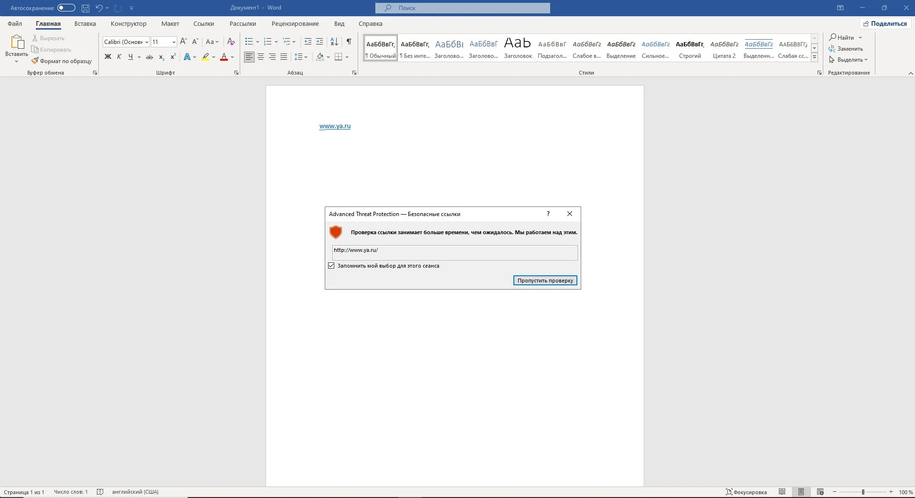Toggle AutoSave (Автосохранение) switch

click(66, 8)
